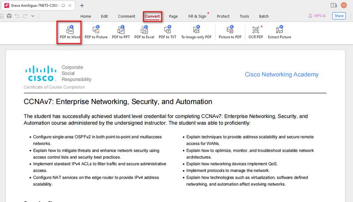353x202 pixels.
Task: Select the PDF to TXT tool
Action: [168, 32]
